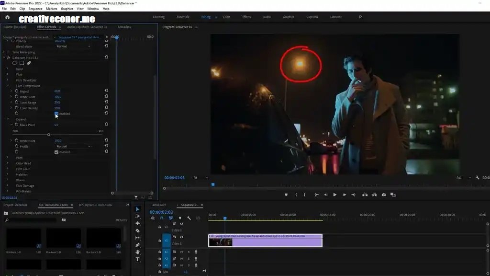Viewport: 490px width, 276px height.
Task: Step back one frame
Action: 325,195
